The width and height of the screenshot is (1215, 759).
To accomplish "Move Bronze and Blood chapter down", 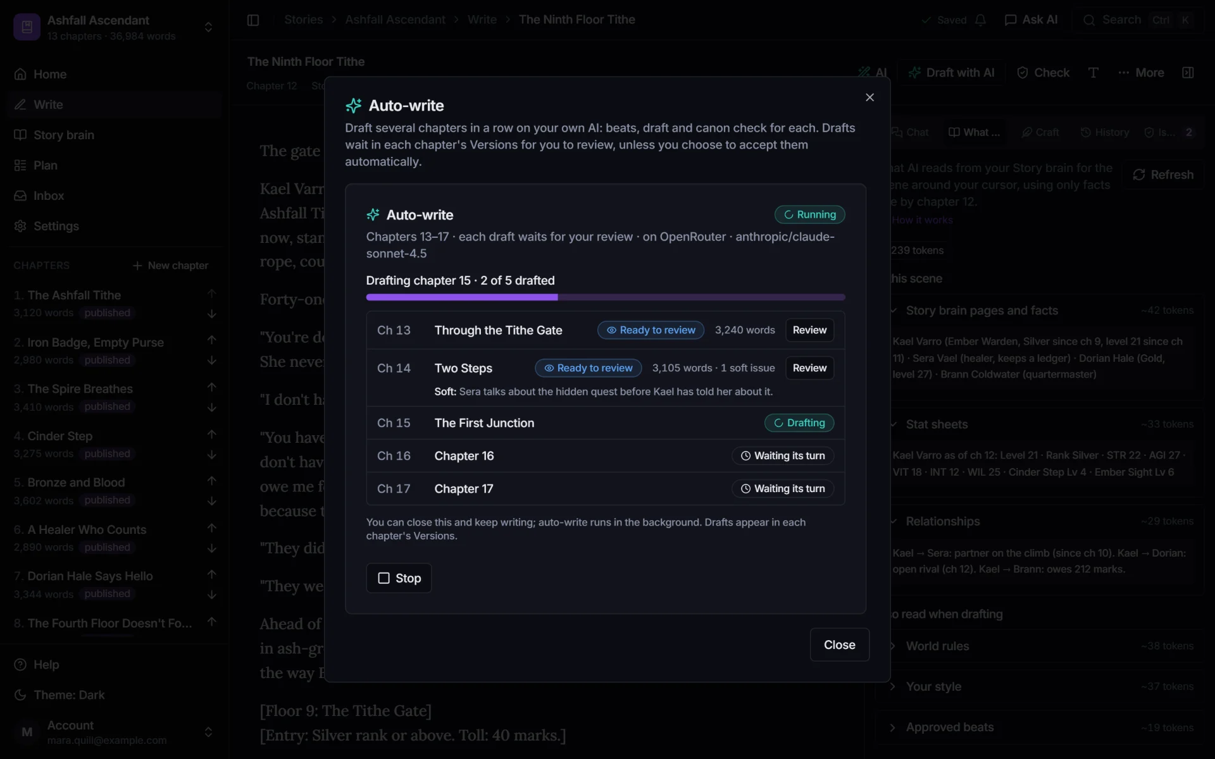I will (212, 501).
